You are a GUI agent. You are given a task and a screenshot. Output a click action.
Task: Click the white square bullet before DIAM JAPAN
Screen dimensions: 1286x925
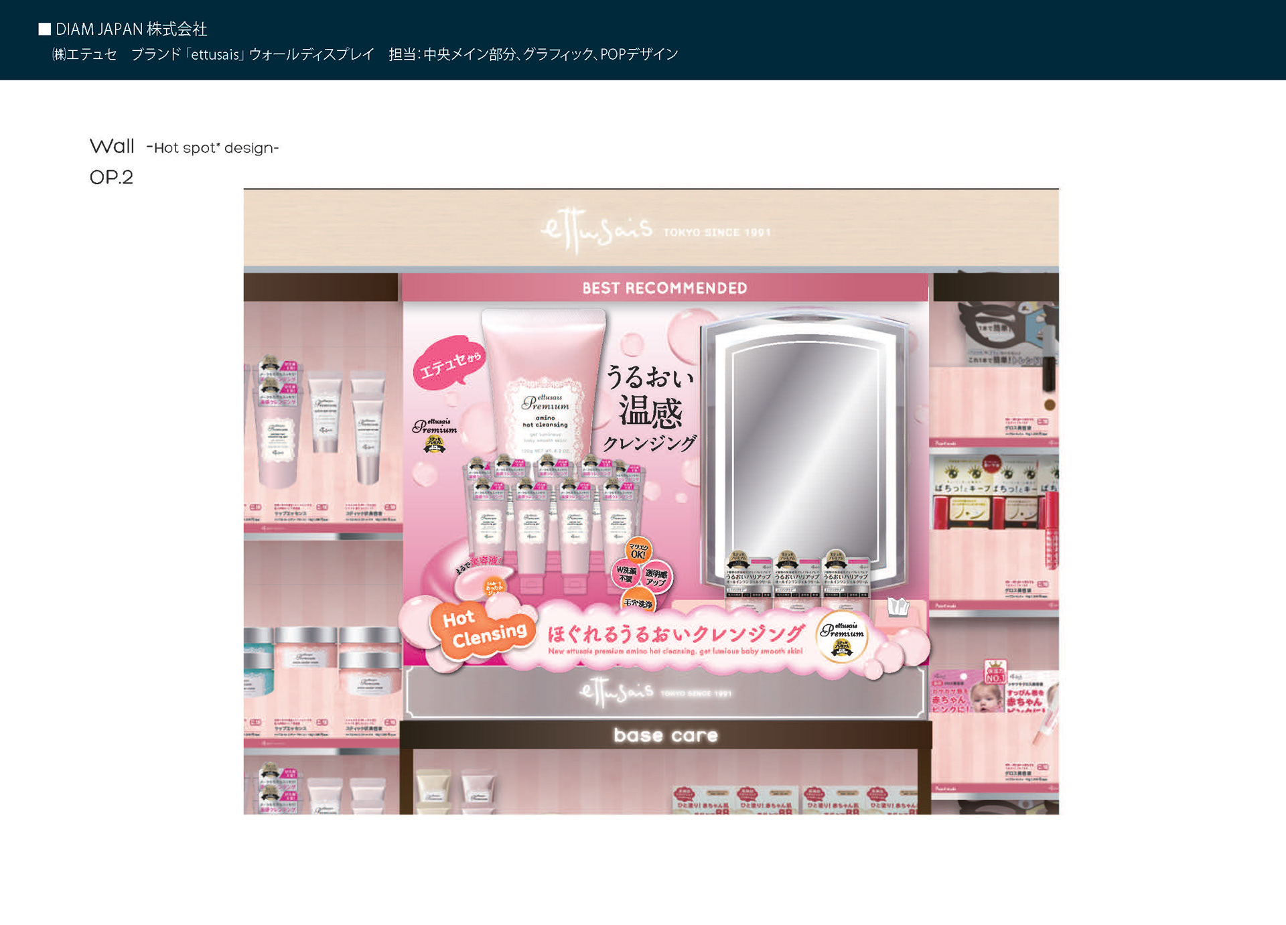tap(45, 29)
